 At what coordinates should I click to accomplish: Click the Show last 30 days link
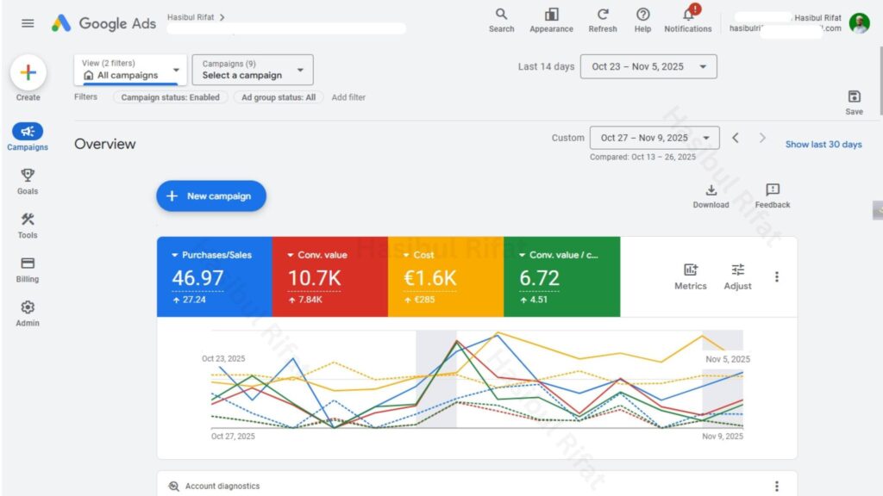point(824,145)
